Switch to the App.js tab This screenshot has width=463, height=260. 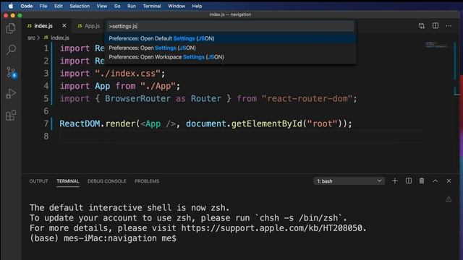tap(88, 26)
